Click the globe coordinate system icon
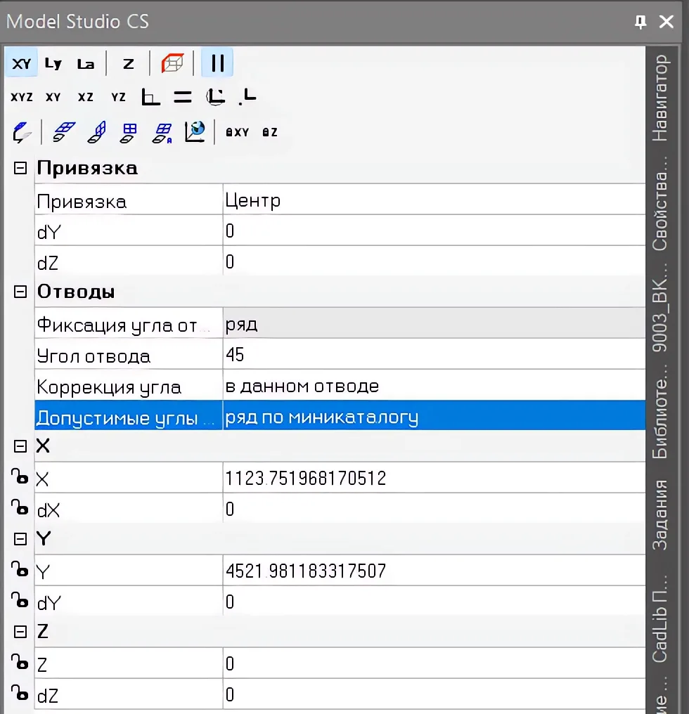Screen dimensions: 689x714 pos(195,131)
